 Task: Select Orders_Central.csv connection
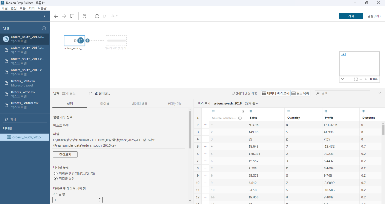tap(24, 105)
